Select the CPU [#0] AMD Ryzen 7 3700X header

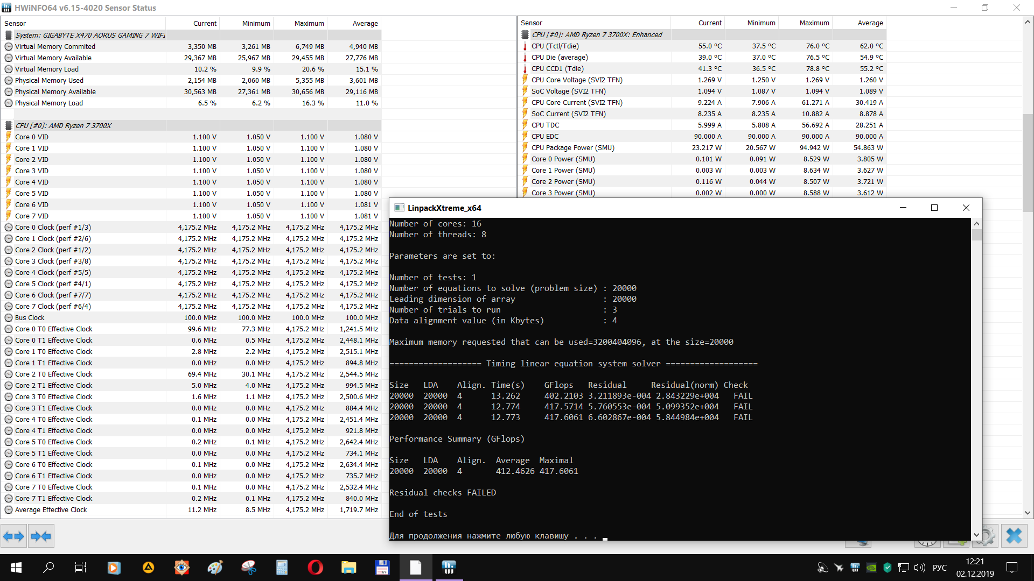click(63, 125)
